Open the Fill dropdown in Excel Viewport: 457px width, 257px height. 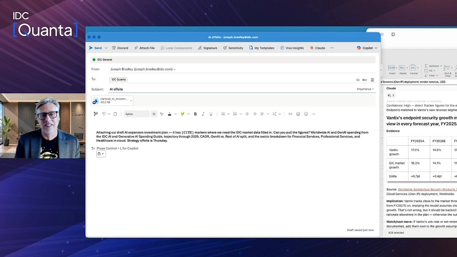tap(430, 71)
